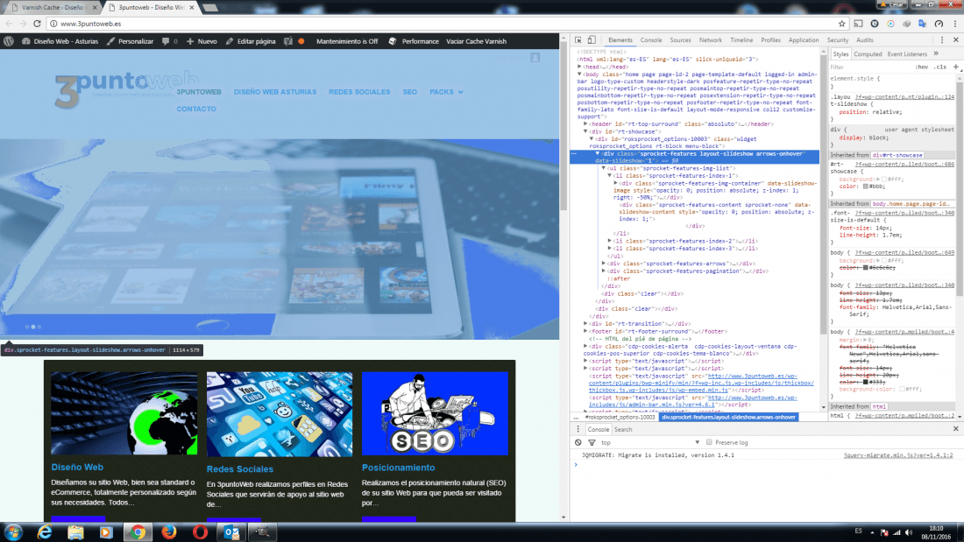Image resolution: width=964 pixels, height=542 pixels.
Task: Switch to the Varnish Cache browser tab
Action: tap(53, 7)
